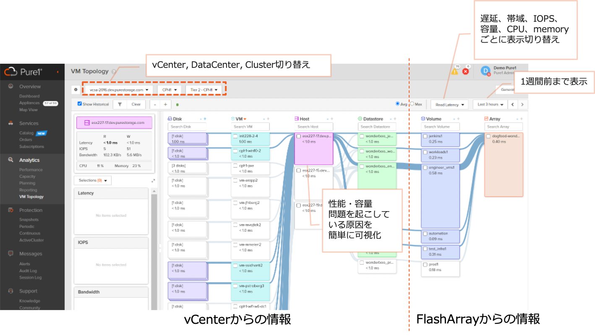Image resolution: width=595 pixels, height=336 pixels.
Task: Expand the Disk column with its plus icon
Action: 205,119
